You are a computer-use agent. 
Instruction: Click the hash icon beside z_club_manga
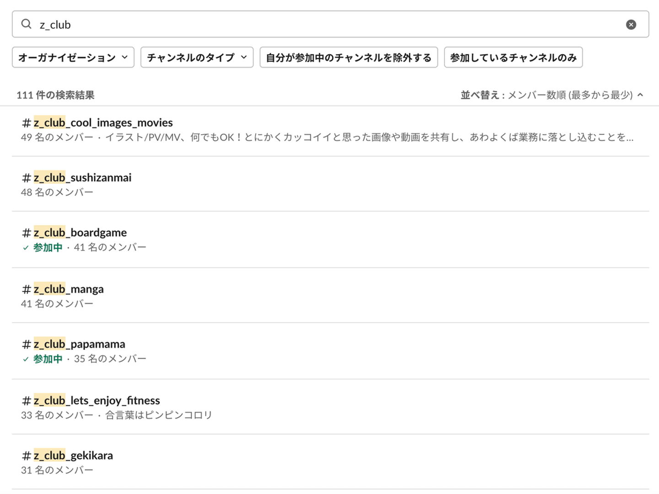27,289
